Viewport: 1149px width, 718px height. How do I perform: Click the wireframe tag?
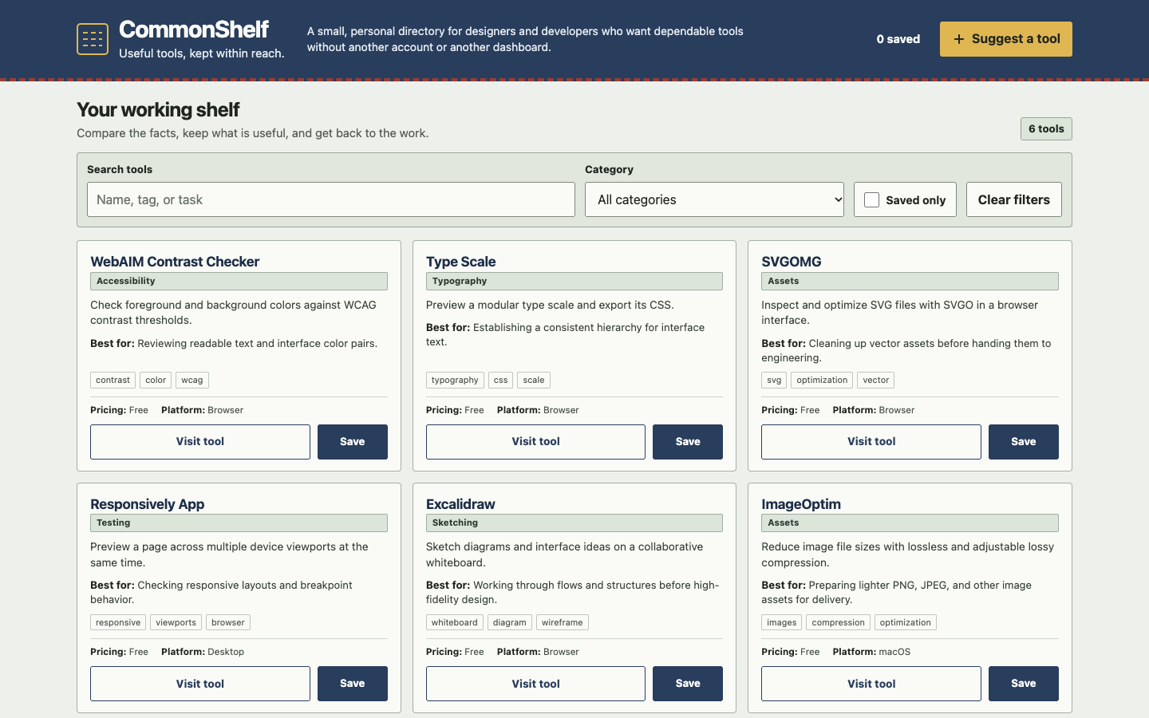[563, 622]
